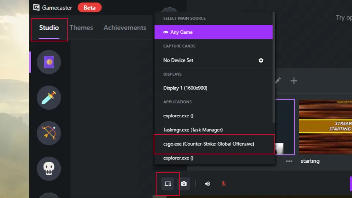Toggle the speaker audio button
This screenshot has width=352, height=198.
coord(208,184)
